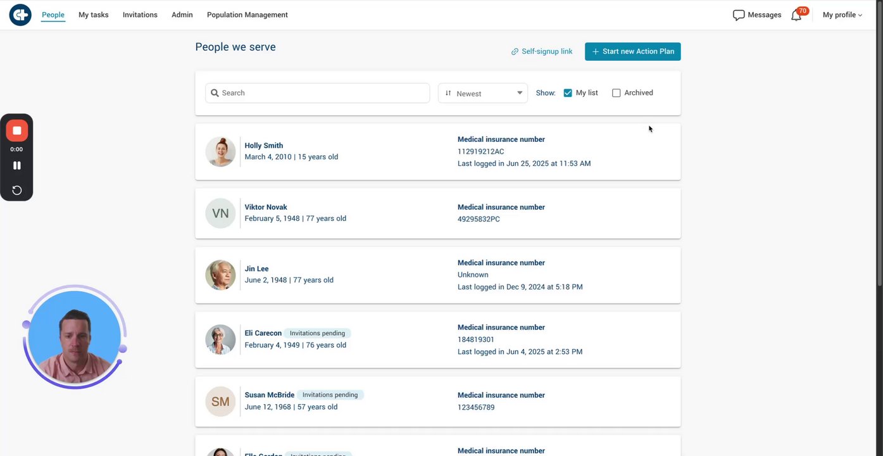Click into the Search field
883x456 pixels.
323,93
